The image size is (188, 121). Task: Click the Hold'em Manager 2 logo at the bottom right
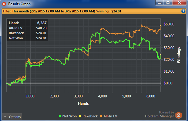(179, 115)
